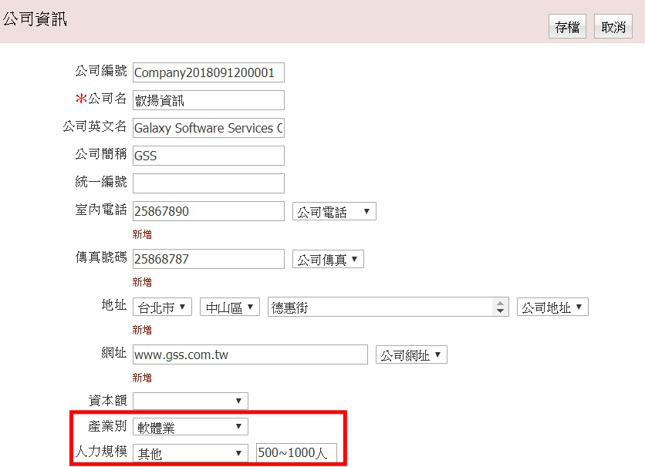
Task: Click the address field spinner arrows
Action: pos(500,307)
